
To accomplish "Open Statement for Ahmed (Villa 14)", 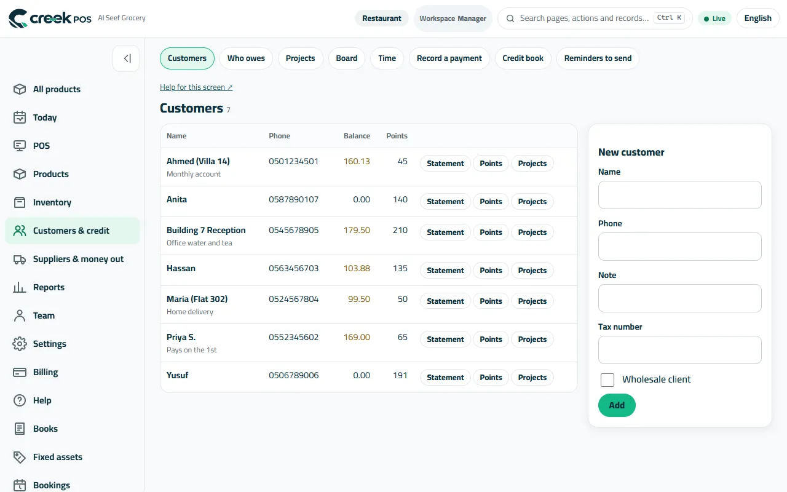I will [x=445, y=164].
